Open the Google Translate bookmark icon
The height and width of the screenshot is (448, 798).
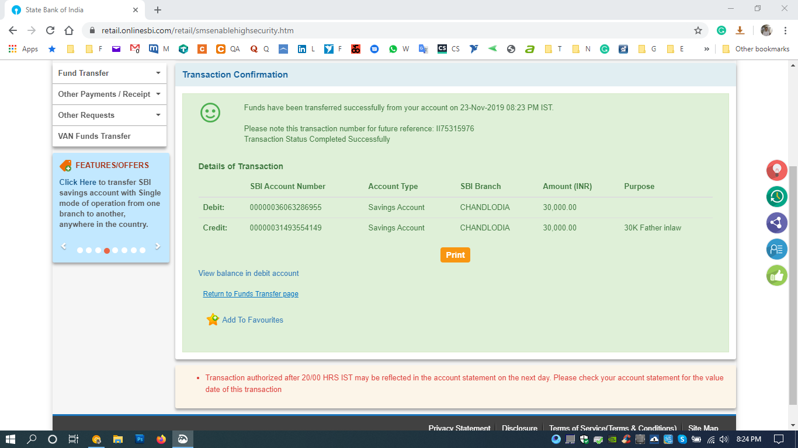424,49
